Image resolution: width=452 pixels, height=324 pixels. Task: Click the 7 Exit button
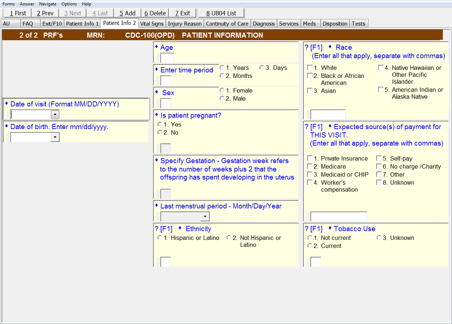pos(182,13)
